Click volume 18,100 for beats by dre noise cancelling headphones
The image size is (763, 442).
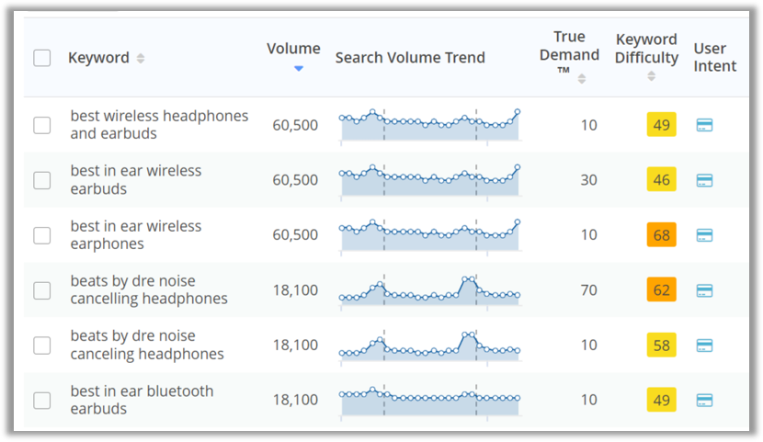[x=295, y=290]
